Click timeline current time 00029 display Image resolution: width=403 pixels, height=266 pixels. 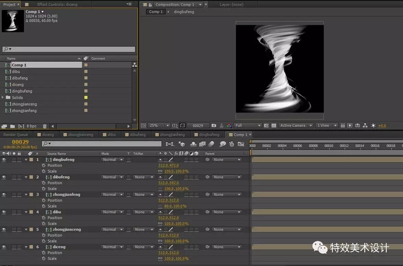[20, 142]
